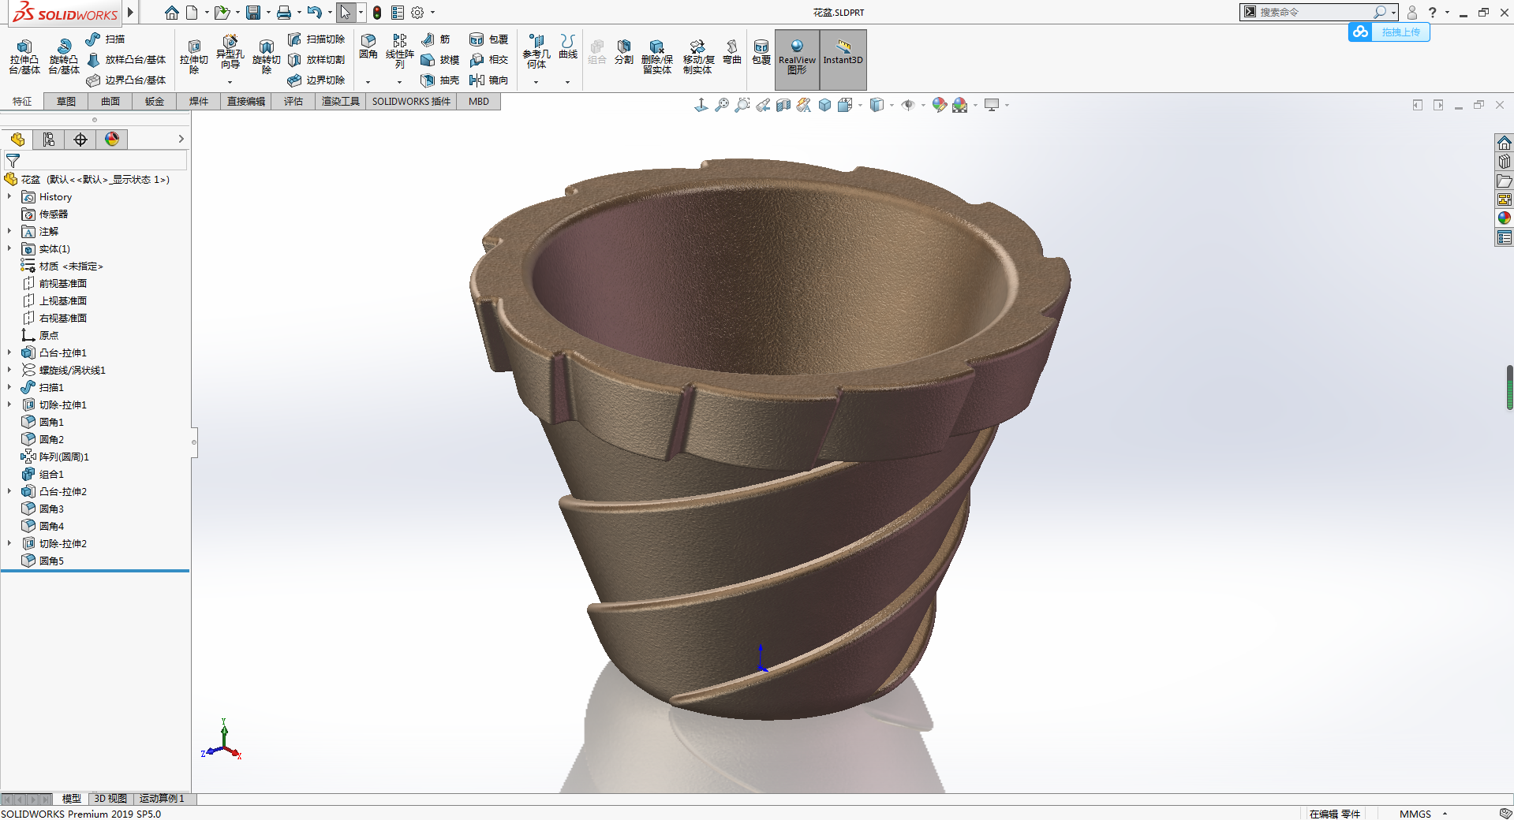Click the rebuild traffic light icon

(x=377, y=13)
